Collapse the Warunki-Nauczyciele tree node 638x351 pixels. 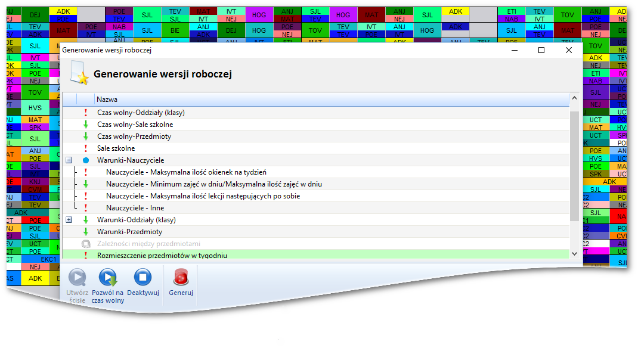click(69, 160)
